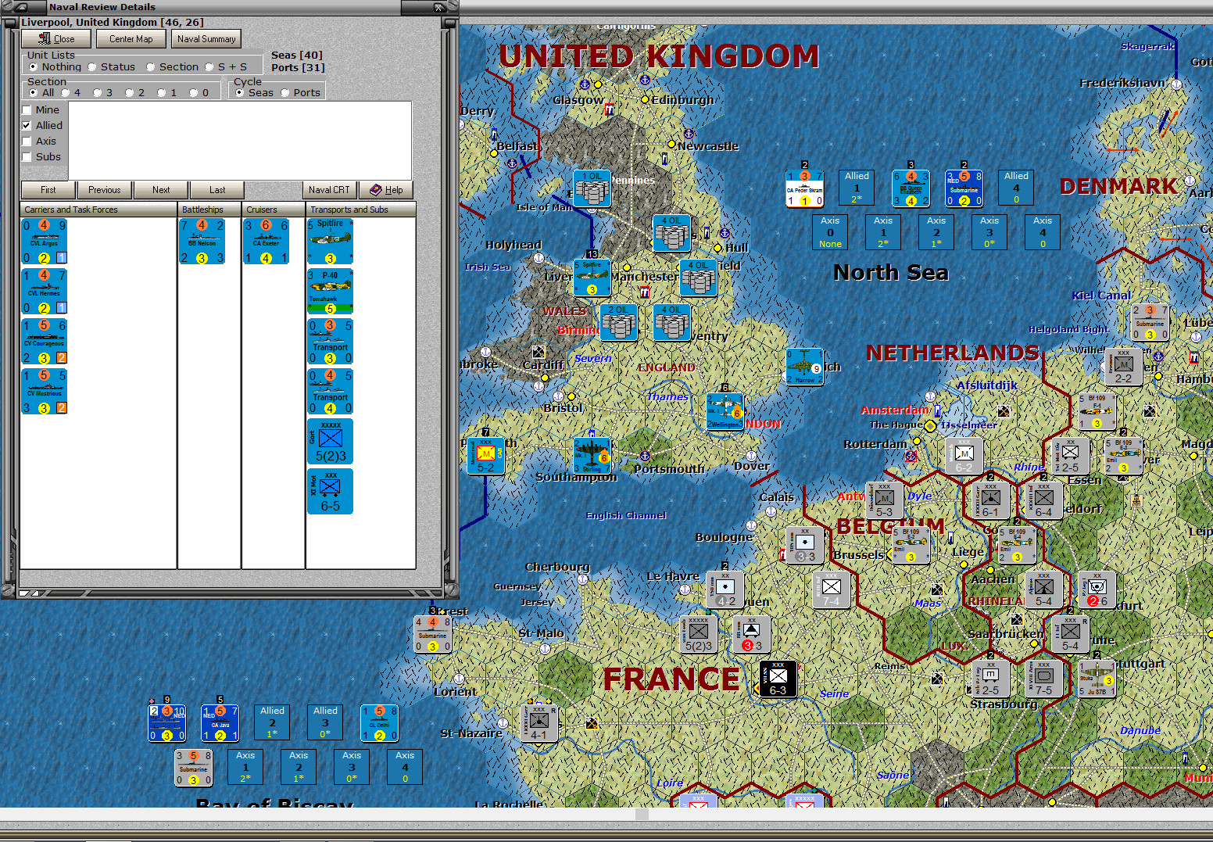Click the Cruisers column header

[274, 210]
